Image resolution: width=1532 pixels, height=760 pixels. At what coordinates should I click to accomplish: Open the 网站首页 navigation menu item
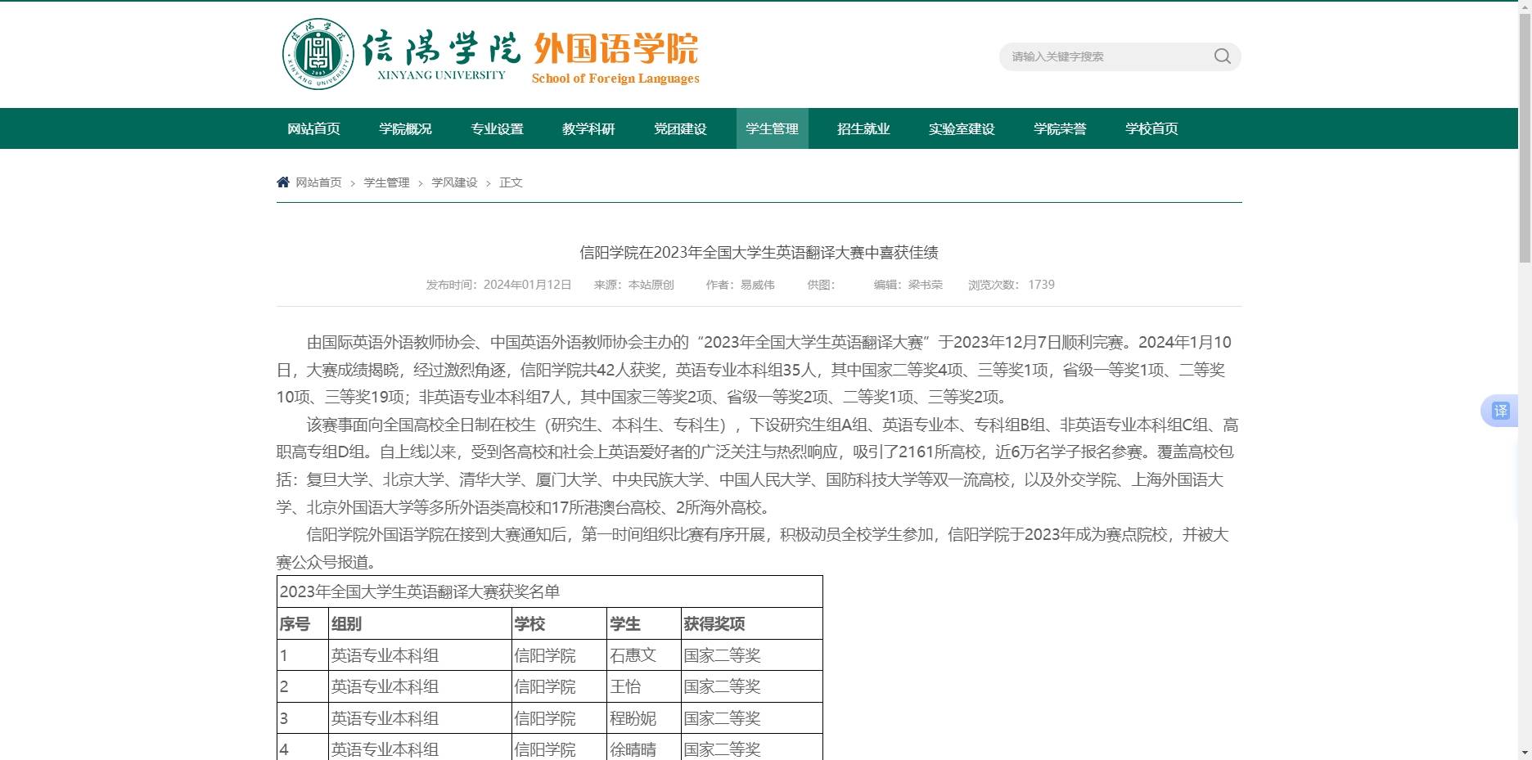313,128
